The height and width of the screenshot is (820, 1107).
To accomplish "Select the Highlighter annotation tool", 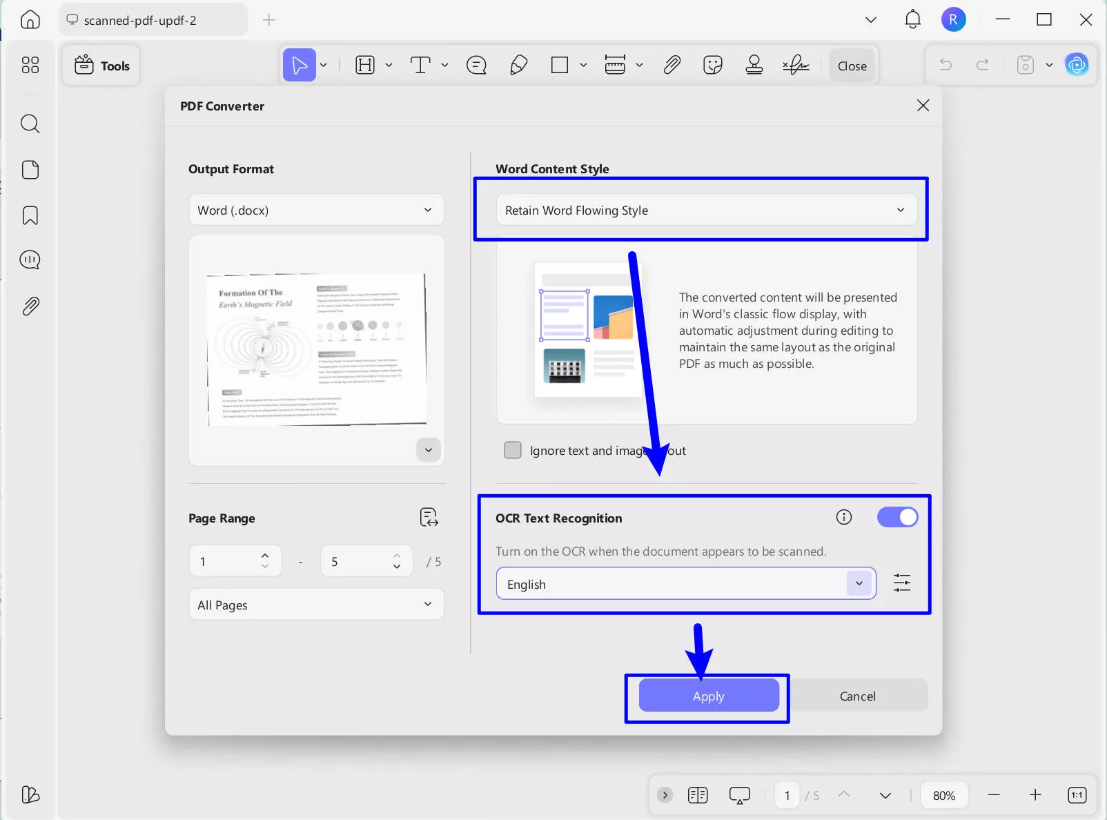I will 518,65.
